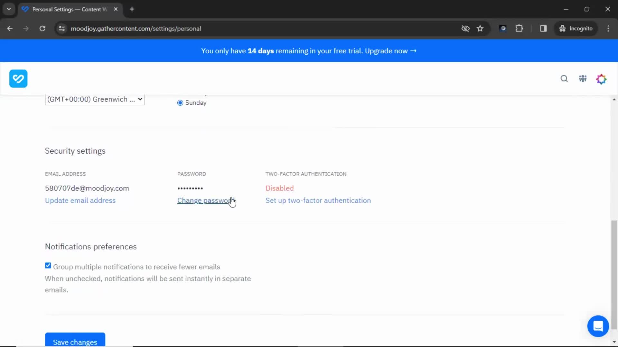Click the extension icon beside star

pyautogui.click(x=502, y=29)
